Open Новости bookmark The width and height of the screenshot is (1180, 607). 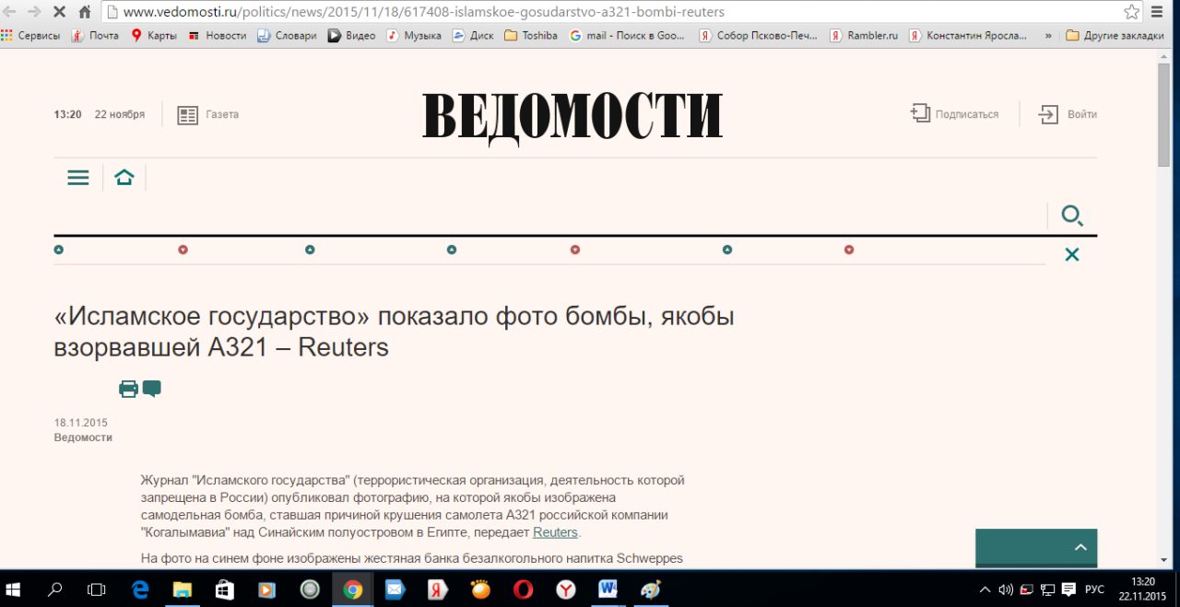pos(217,35)
